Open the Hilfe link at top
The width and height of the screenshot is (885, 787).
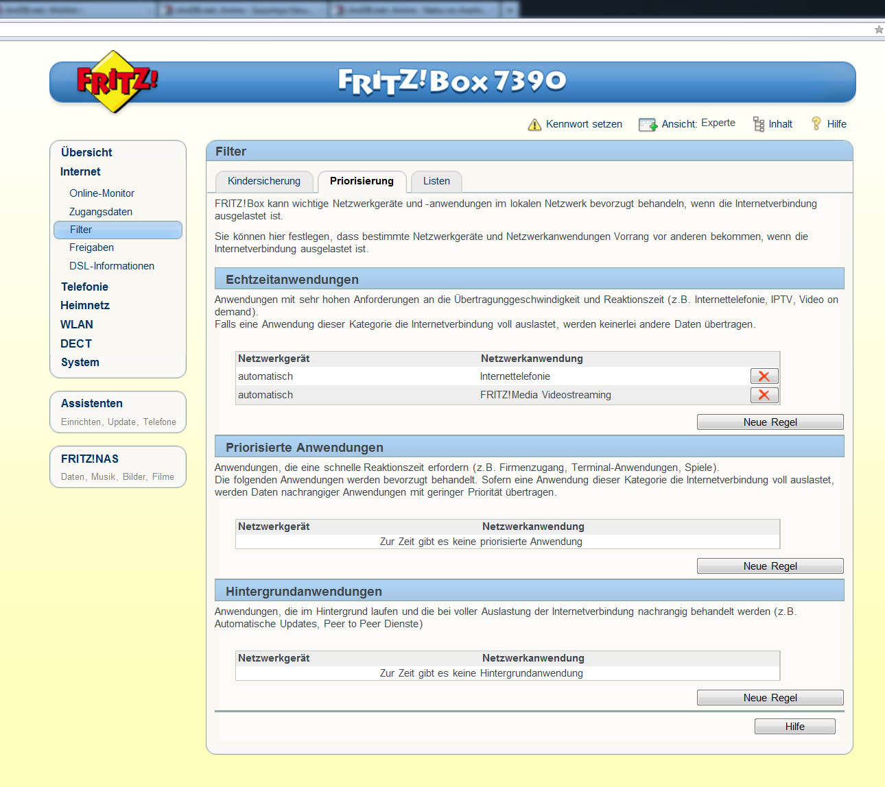click(x=836, y=124)
